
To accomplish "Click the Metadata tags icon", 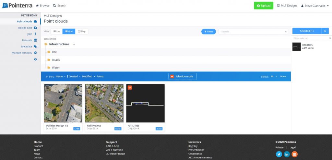I will point(35,46).
